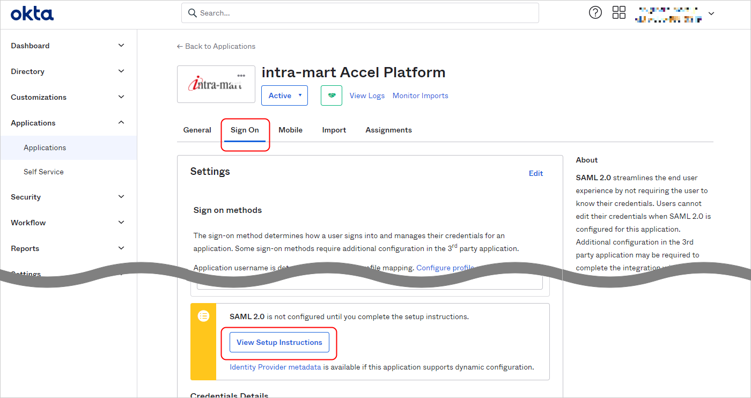Switch to the Assignments tab
Viewport: 751px width, 398px height.
pos(388,130)
